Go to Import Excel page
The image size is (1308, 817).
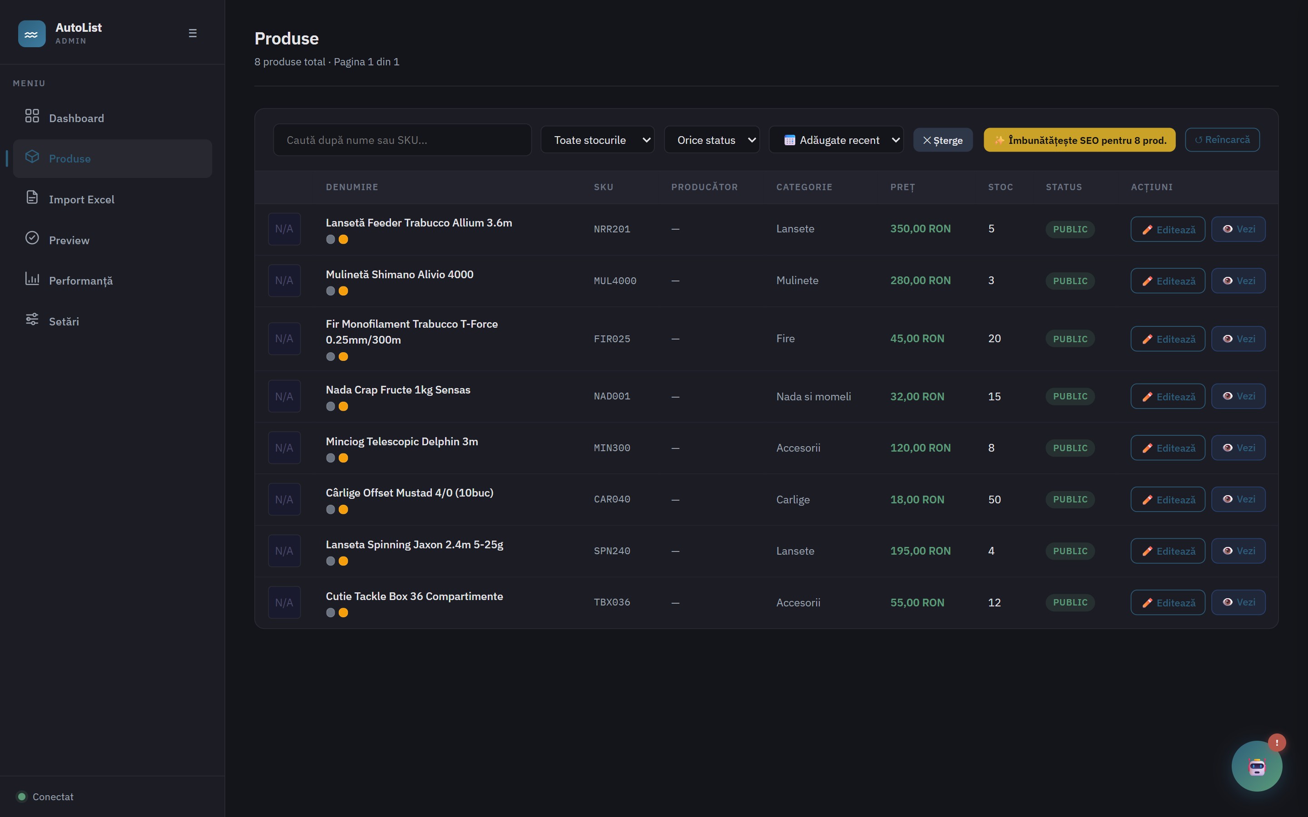click(x=113, y=199)
